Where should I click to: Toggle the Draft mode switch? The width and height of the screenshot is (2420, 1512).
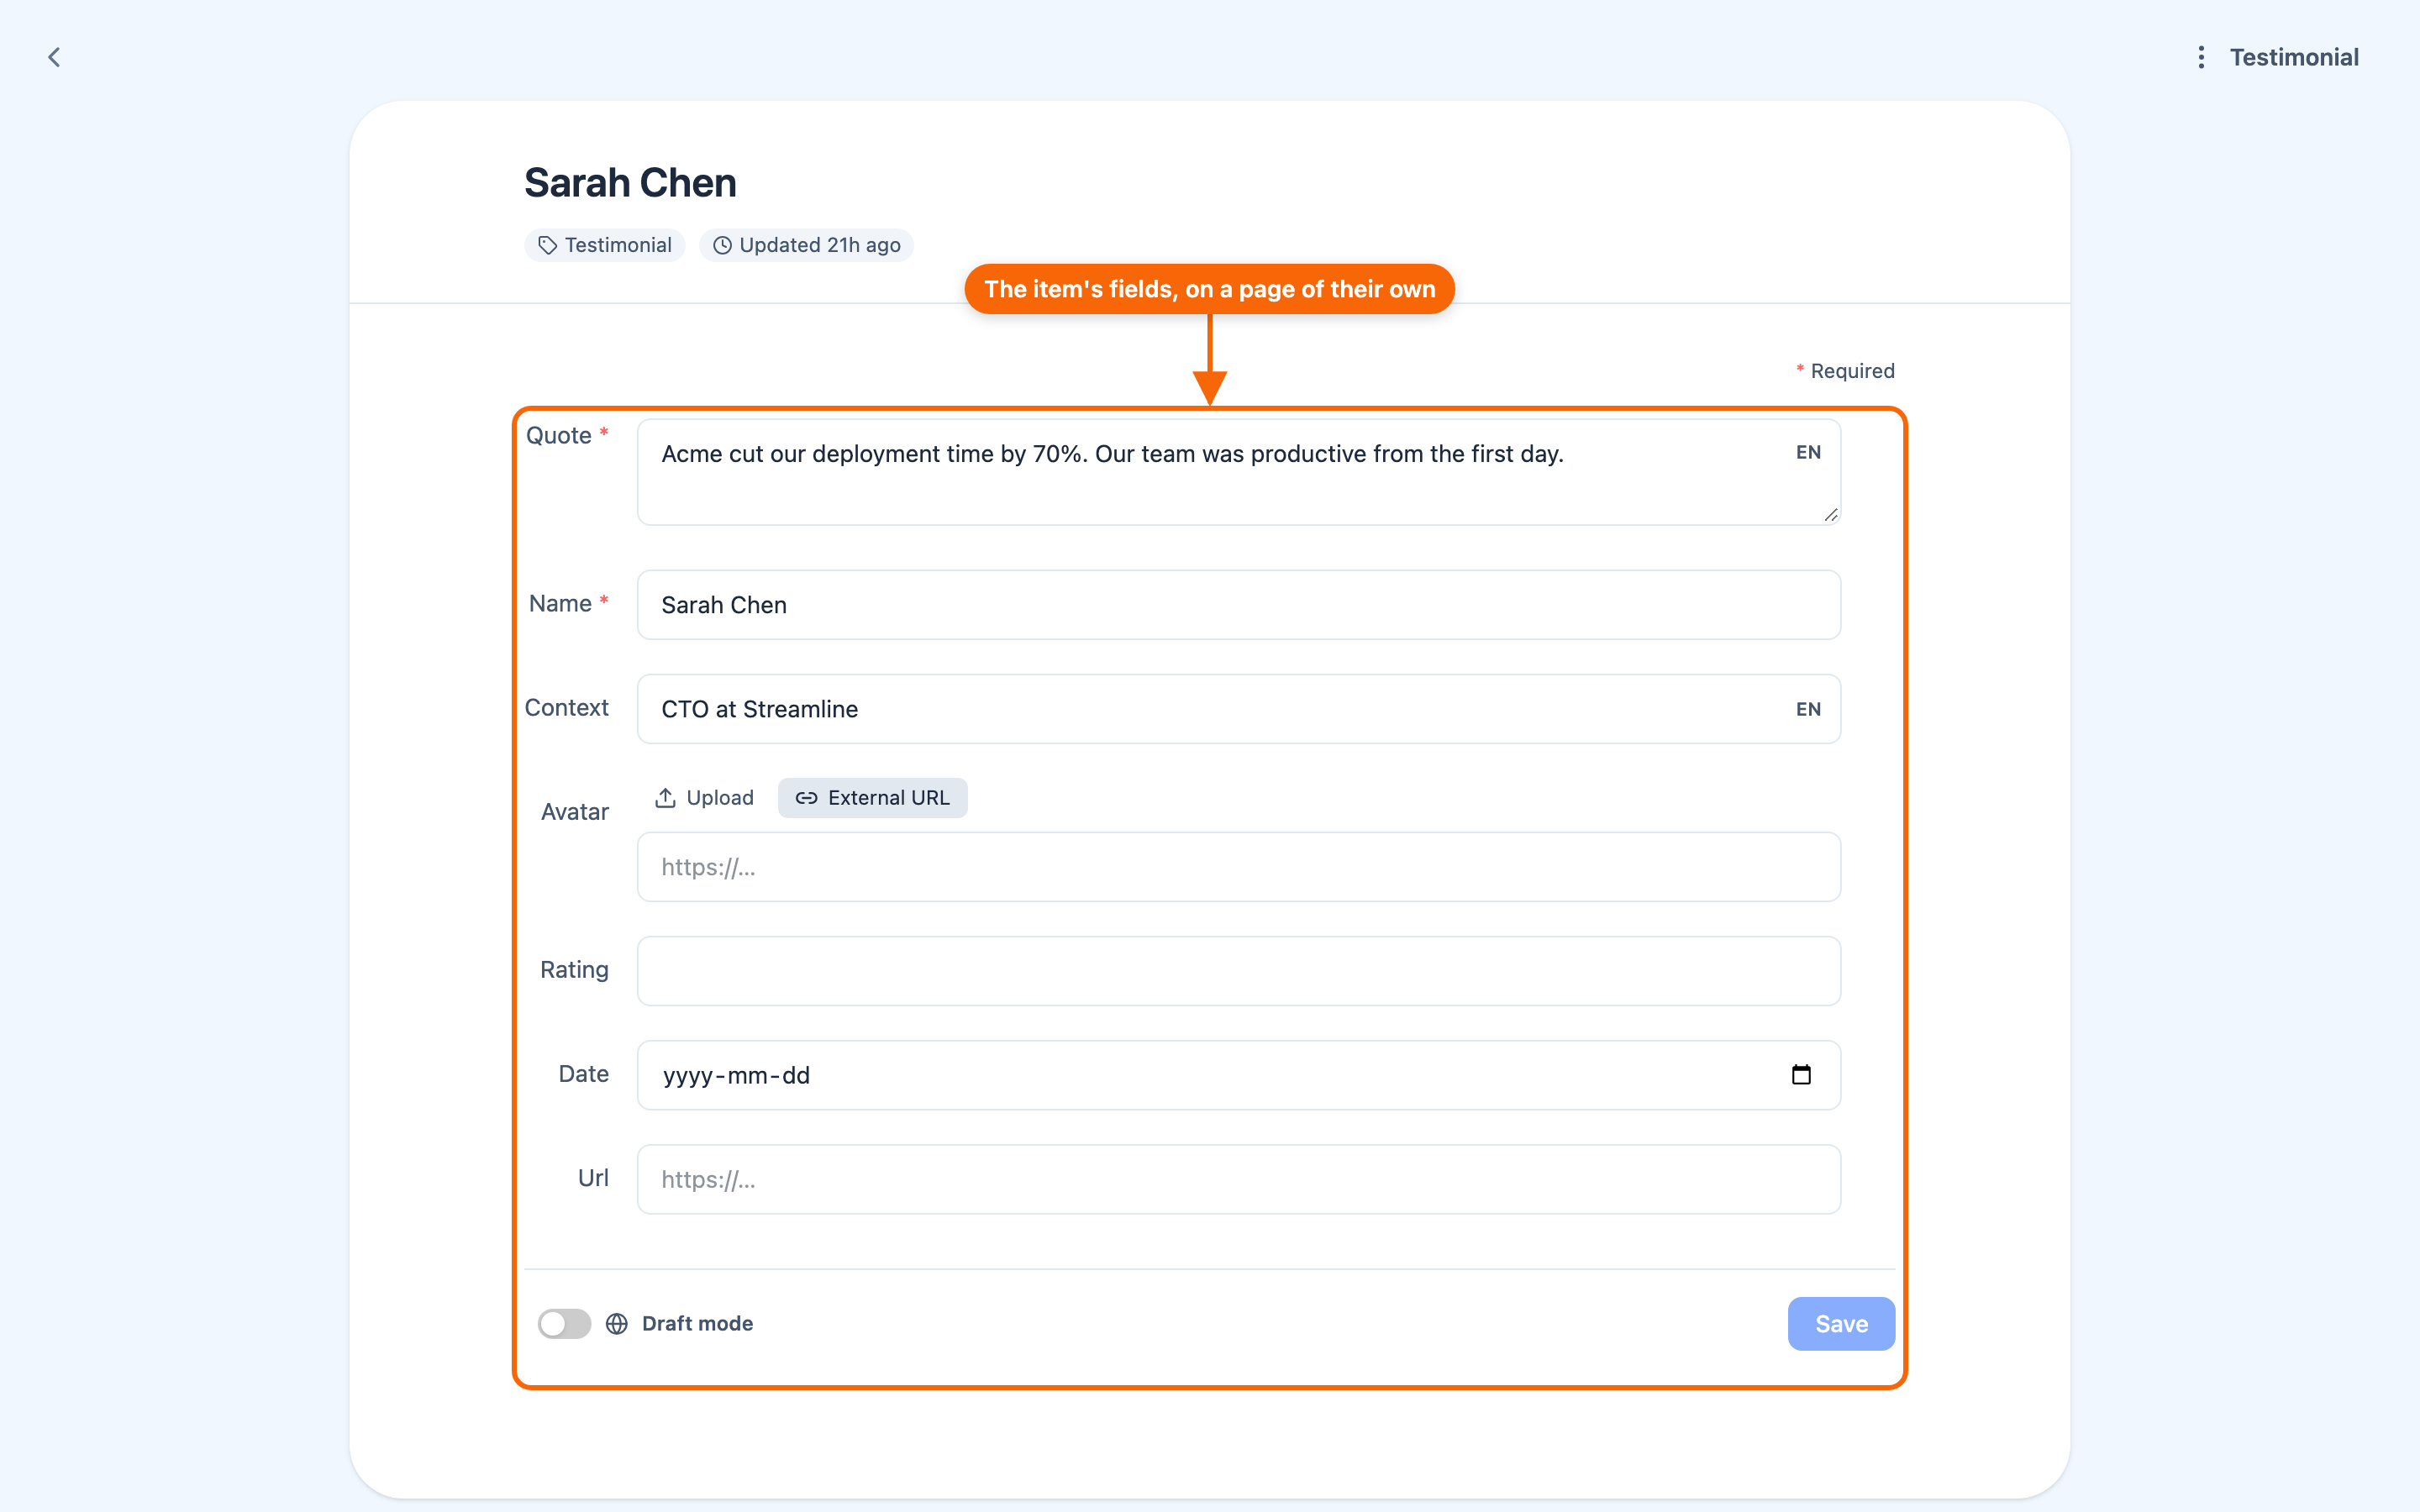point(565,1323)
